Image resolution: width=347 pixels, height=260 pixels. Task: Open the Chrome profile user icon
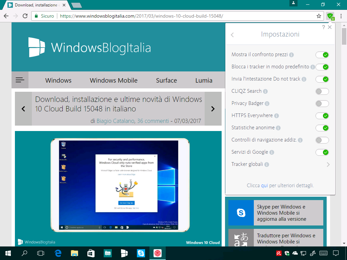[x=293, y=3]
